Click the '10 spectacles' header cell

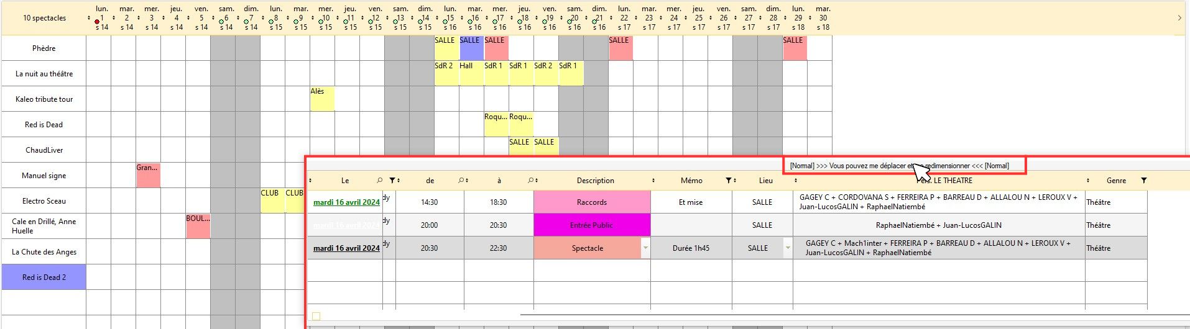tap(44, 18)
